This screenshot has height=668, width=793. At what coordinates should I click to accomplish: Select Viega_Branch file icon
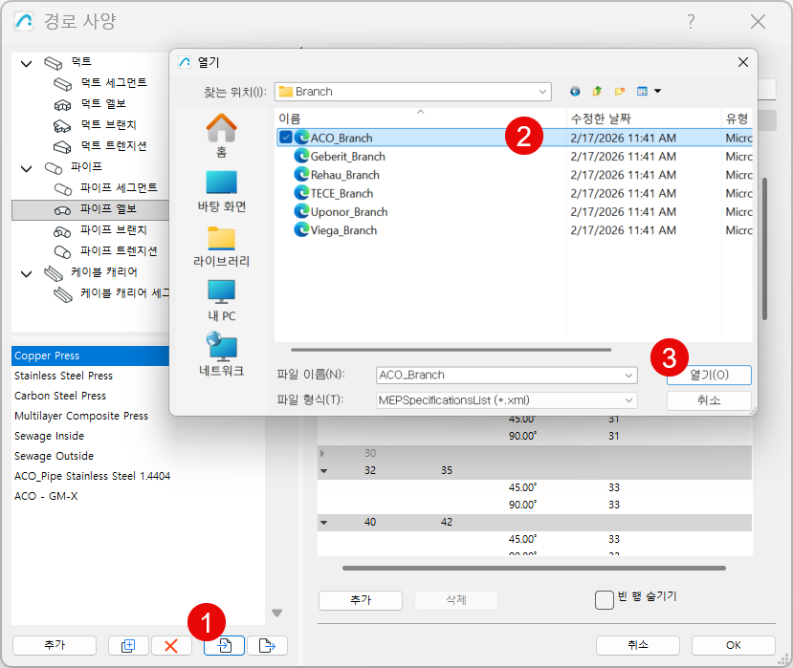[301, 230]
